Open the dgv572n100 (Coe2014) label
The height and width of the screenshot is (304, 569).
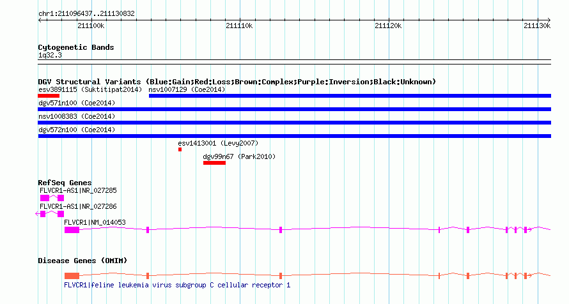pyautogui.click(x=77, y=130)
